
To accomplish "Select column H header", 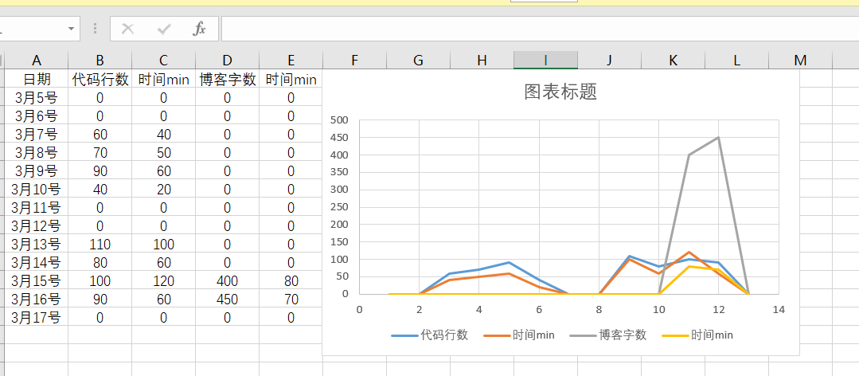I will tap(482, 61).
